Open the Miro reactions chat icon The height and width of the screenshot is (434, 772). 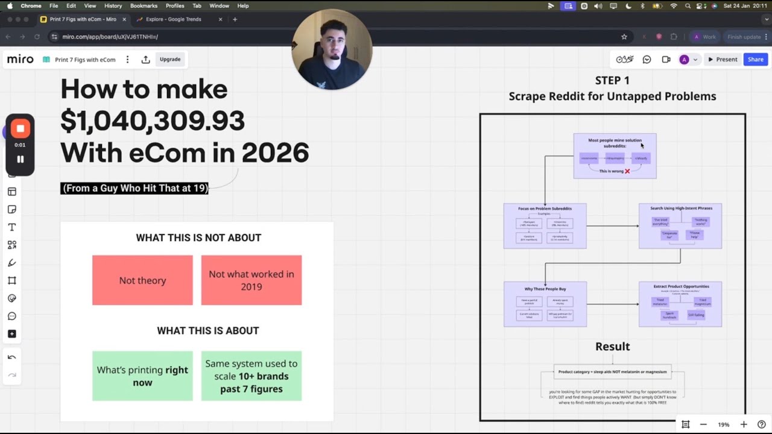pos(647,60)
